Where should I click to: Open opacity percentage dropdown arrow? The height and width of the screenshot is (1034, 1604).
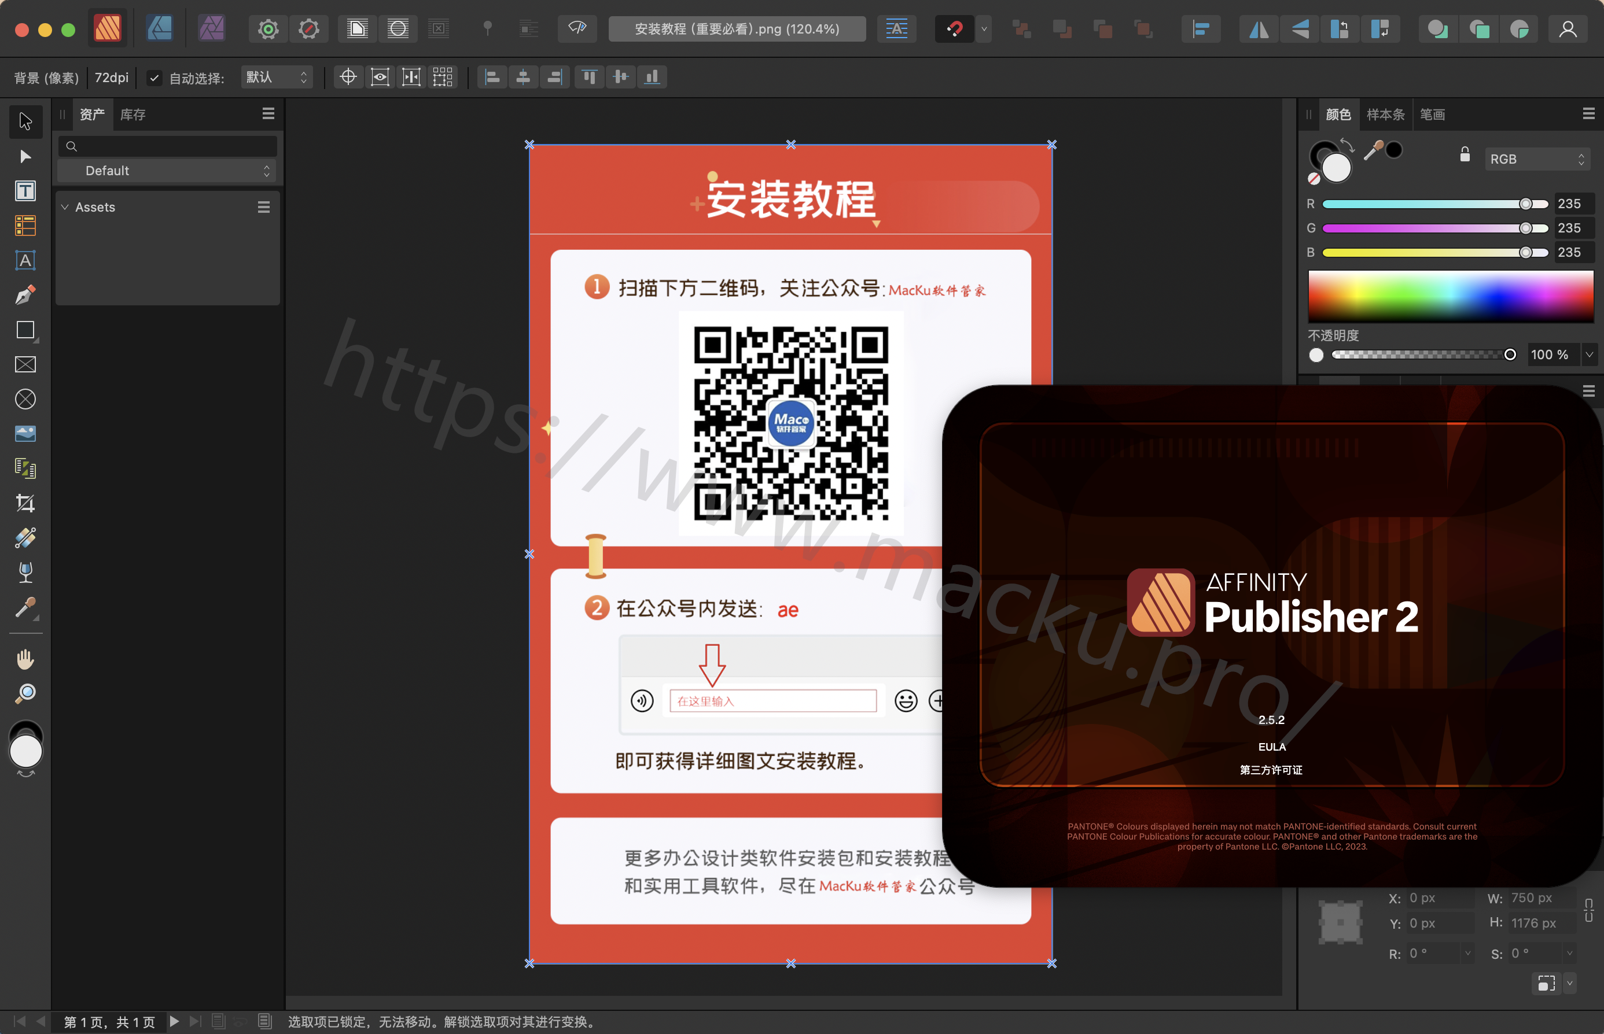click(1588, 354)
